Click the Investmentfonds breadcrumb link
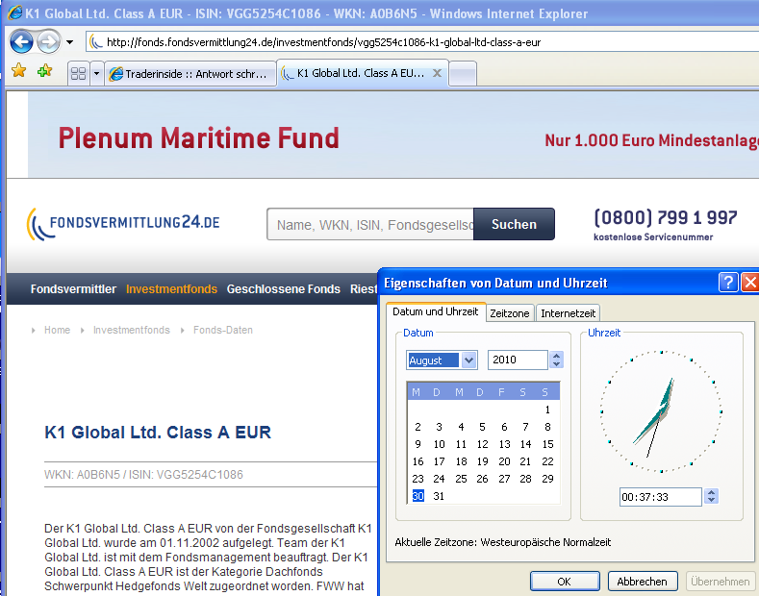 pos(132,330)
